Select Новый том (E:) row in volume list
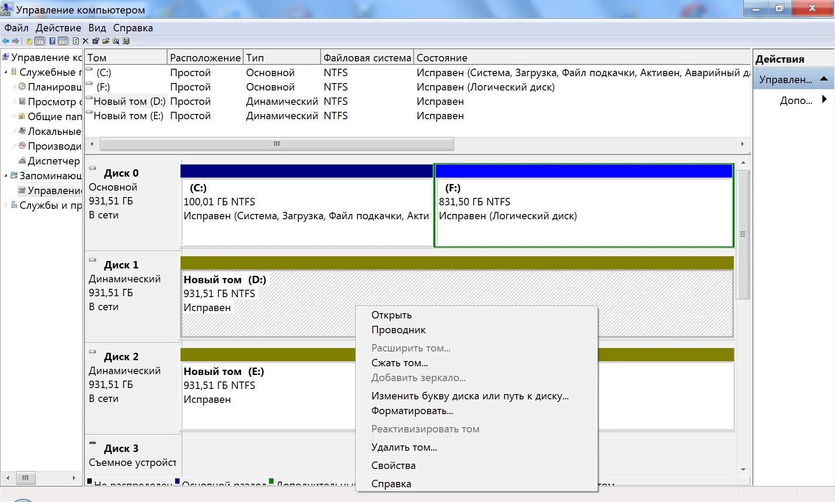 tap(128, 116)
